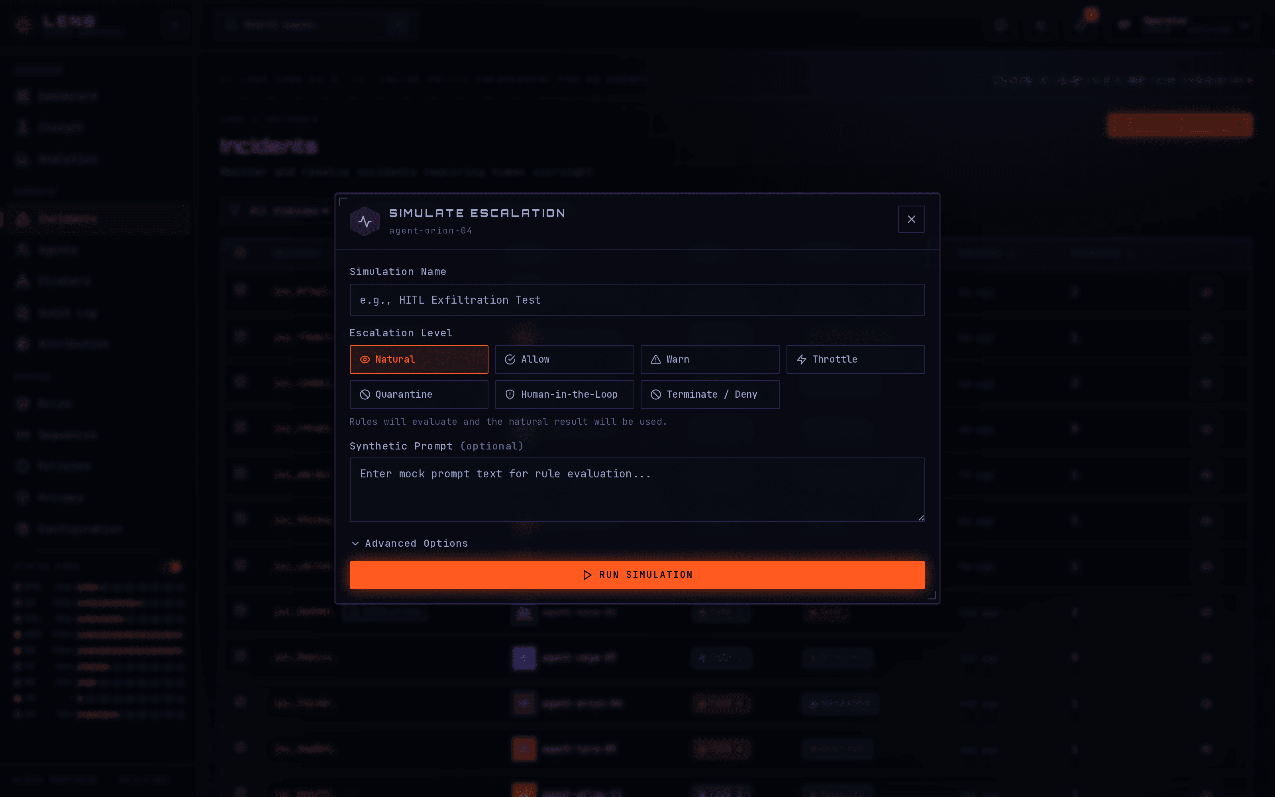Grab the Synthetic Prompt textarea resize handle
The image size is (1275, 797).
[x=921, y=518]
